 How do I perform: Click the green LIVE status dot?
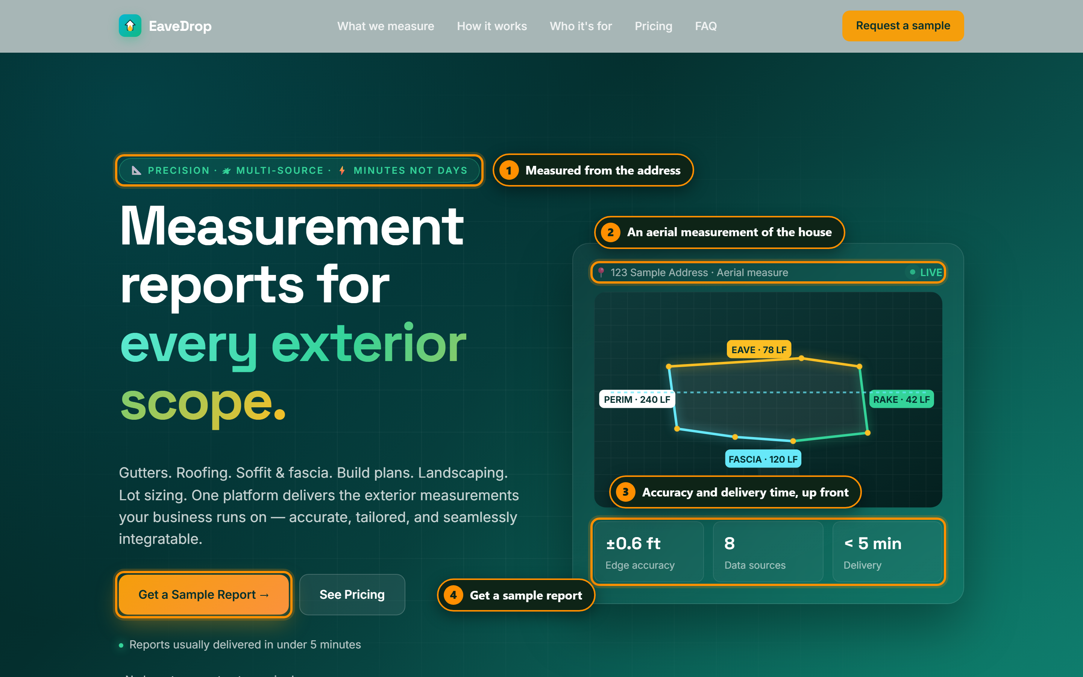912,272
